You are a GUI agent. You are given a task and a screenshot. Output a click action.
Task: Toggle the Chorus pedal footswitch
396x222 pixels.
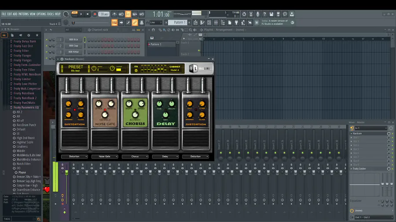[135, 139]
